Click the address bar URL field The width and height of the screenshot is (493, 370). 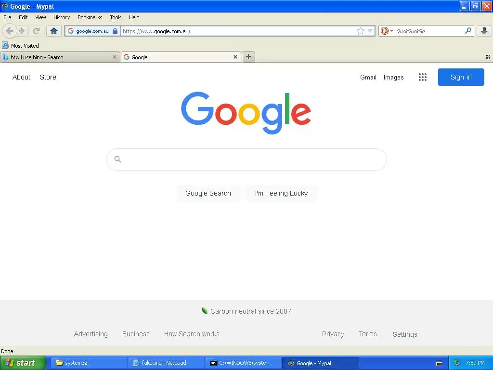238,31
